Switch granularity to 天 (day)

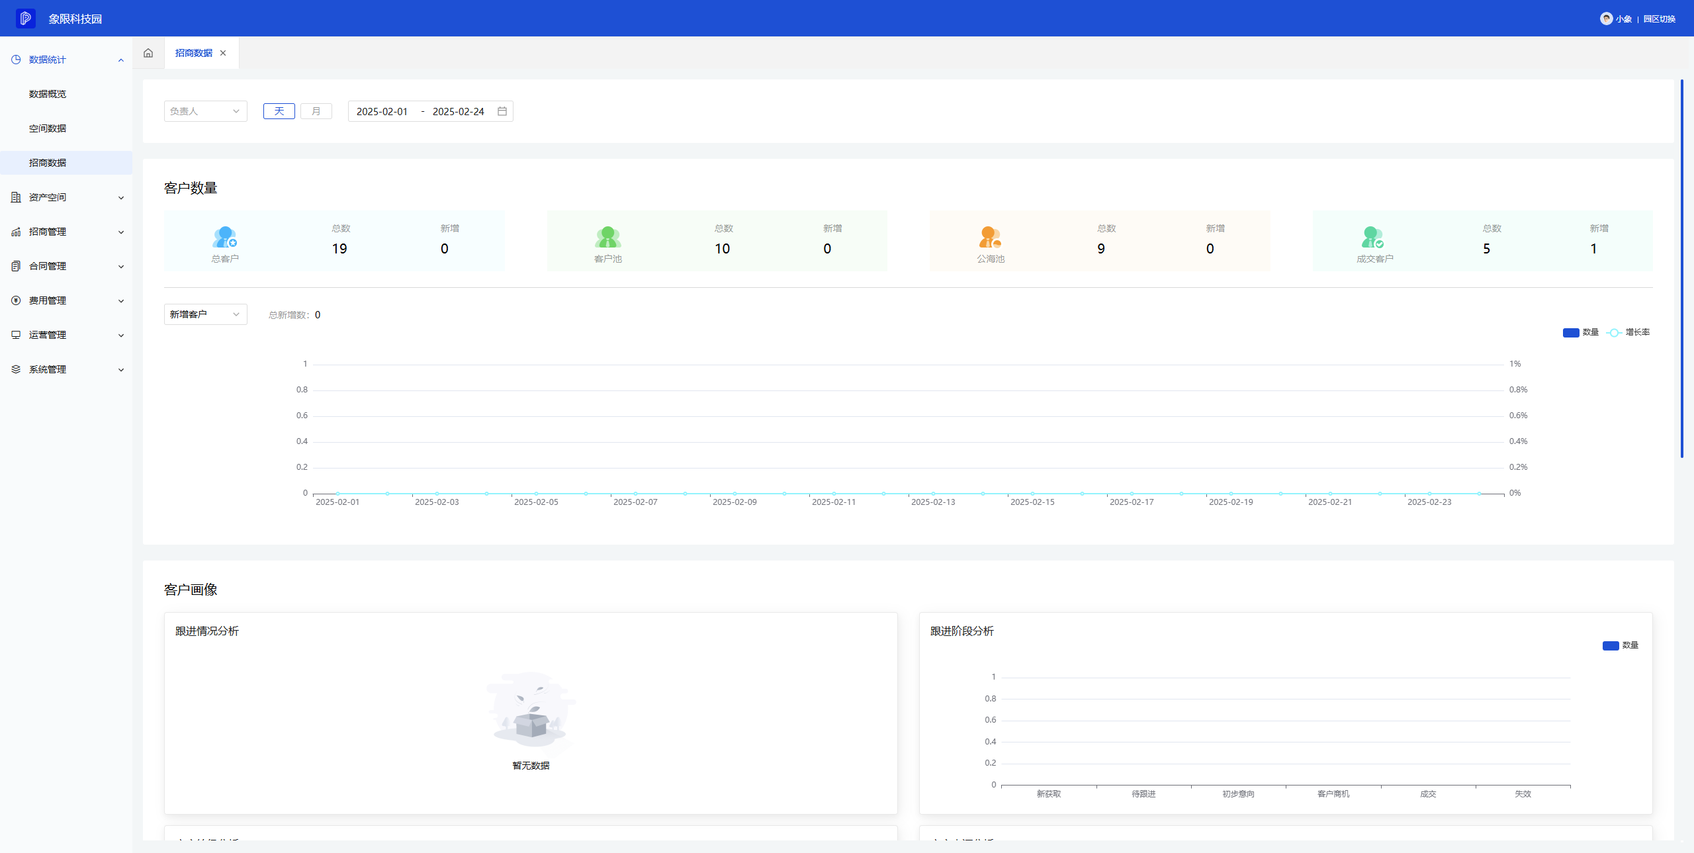pos(279,111)
